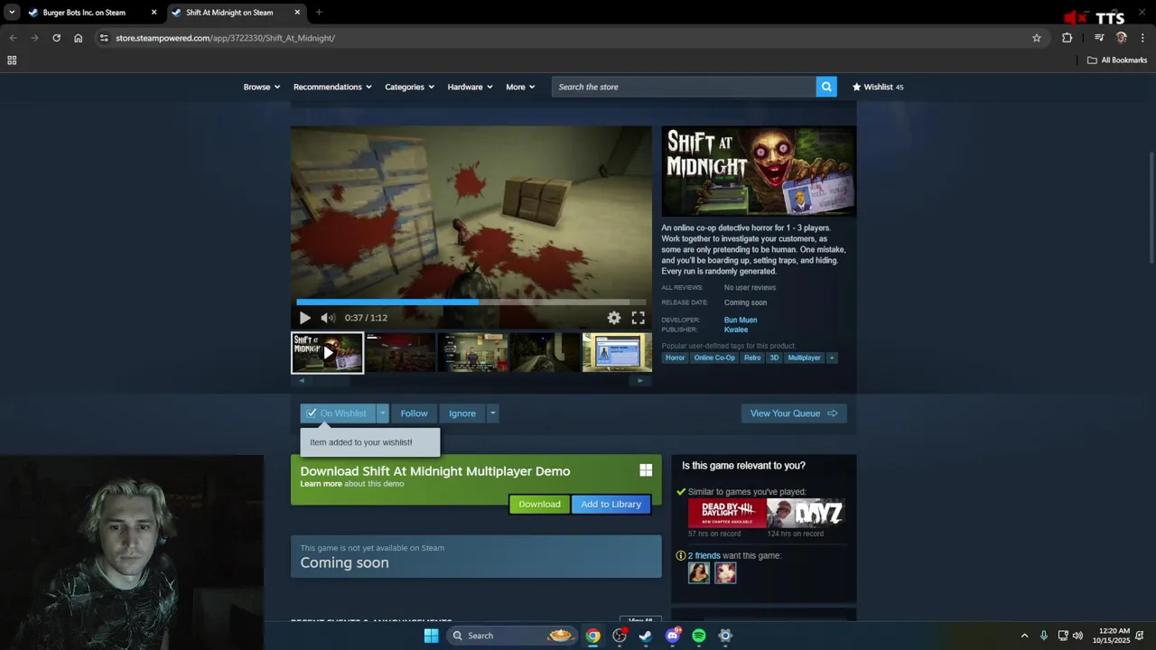View site information icon in address bar
This screenshot has width=1156, height=650.
(x=104, y=38)
